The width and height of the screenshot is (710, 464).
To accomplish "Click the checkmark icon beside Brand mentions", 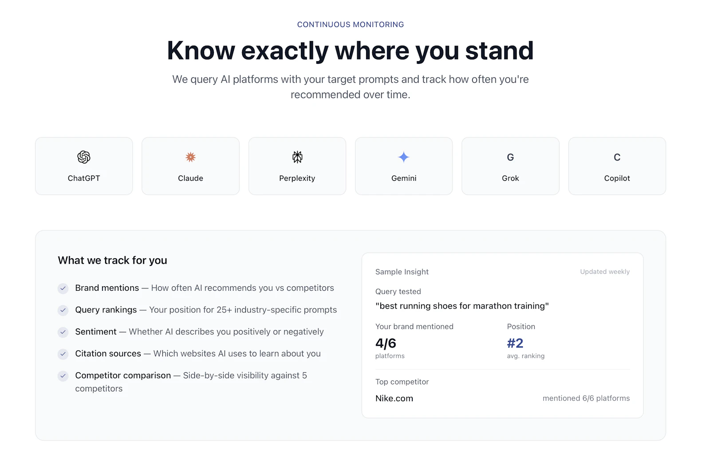I will (x=63, y=288).
